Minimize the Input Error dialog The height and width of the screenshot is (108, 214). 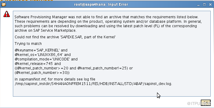point(198,4)
